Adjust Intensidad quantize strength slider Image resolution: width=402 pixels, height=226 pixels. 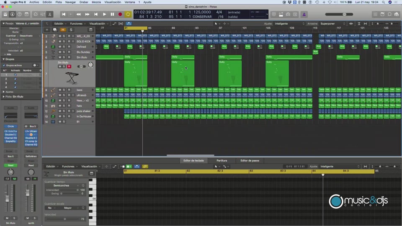point(69,190)
